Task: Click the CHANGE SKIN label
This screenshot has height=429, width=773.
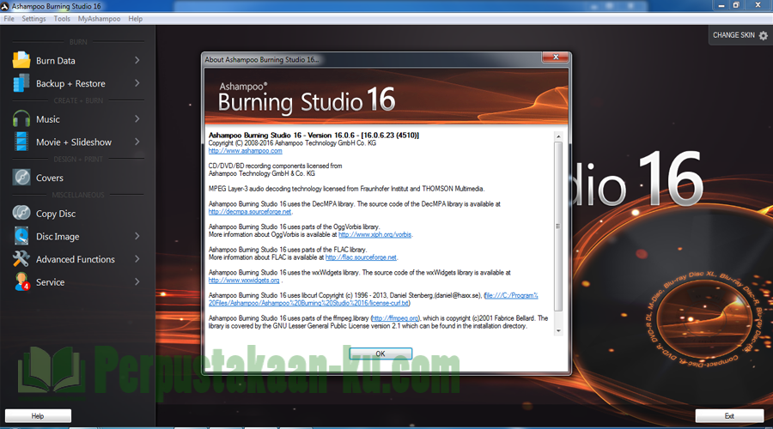Action: pyautogui.click(x=733, y=35)
